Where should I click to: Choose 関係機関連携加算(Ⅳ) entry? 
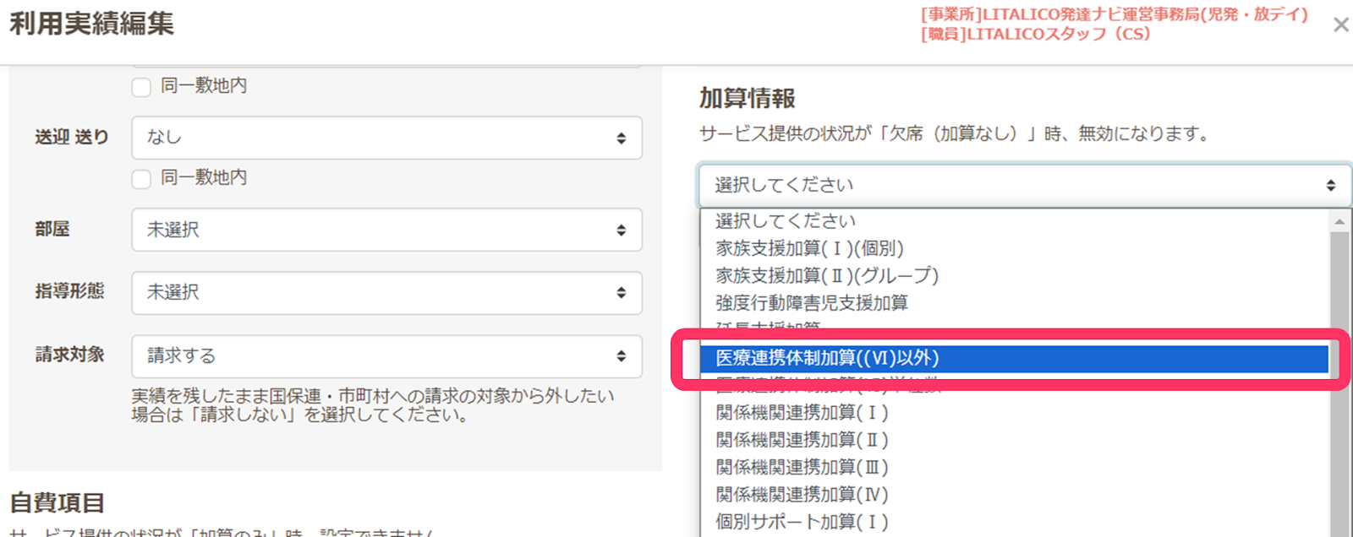coord(802,494)
